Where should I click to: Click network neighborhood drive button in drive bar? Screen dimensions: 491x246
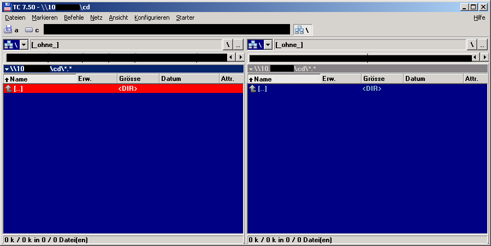tap(303, 30)
